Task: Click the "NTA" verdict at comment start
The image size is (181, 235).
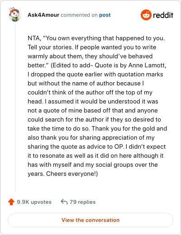Action: coord(33,38)
